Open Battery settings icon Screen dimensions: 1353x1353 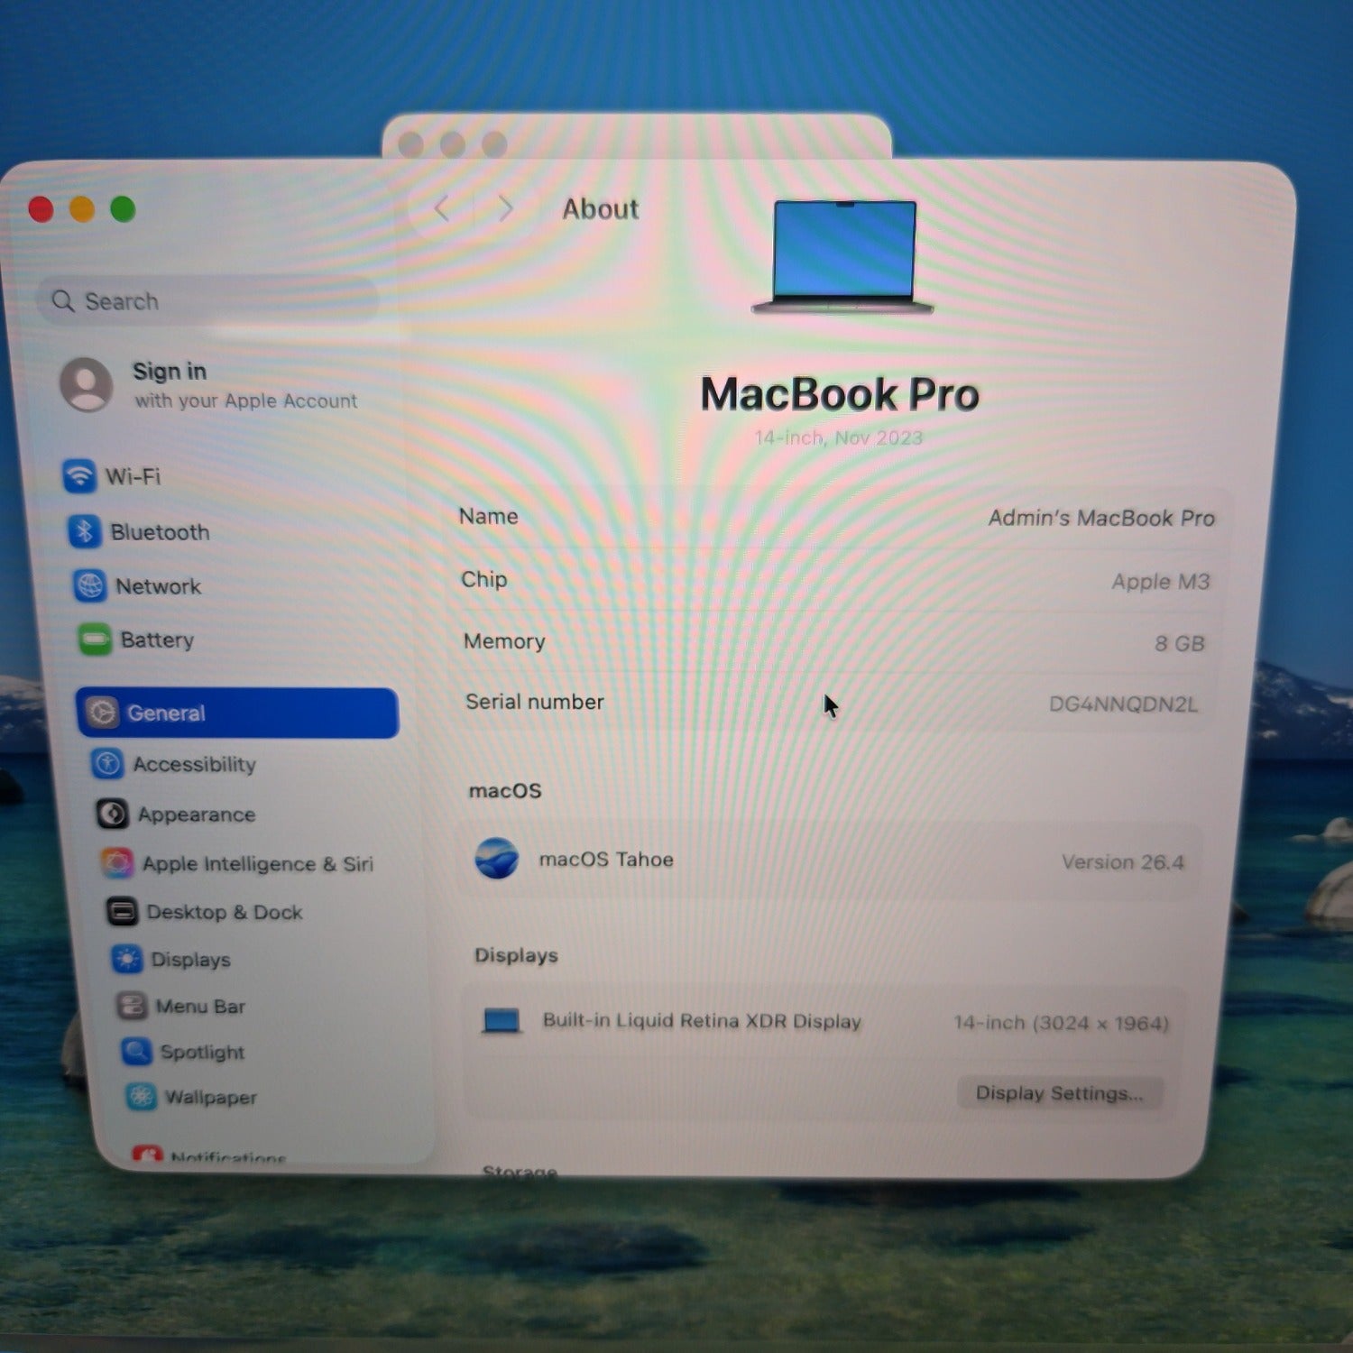tap(95, 640)
